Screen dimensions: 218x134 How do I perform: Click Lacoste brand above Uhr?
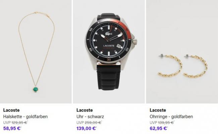coord(85,110)
